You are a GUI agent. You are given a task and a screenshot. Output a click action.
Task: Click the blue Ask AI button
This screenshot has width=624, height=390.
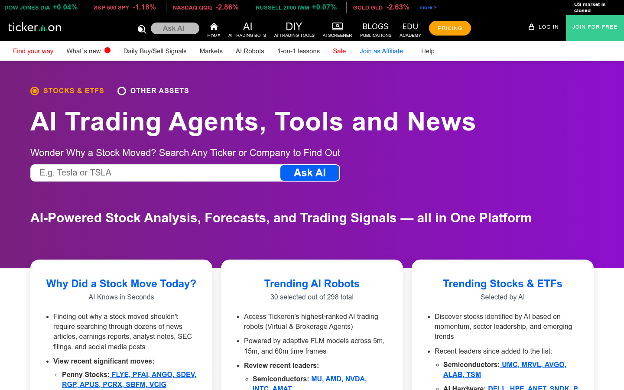[x=310, y=173]
